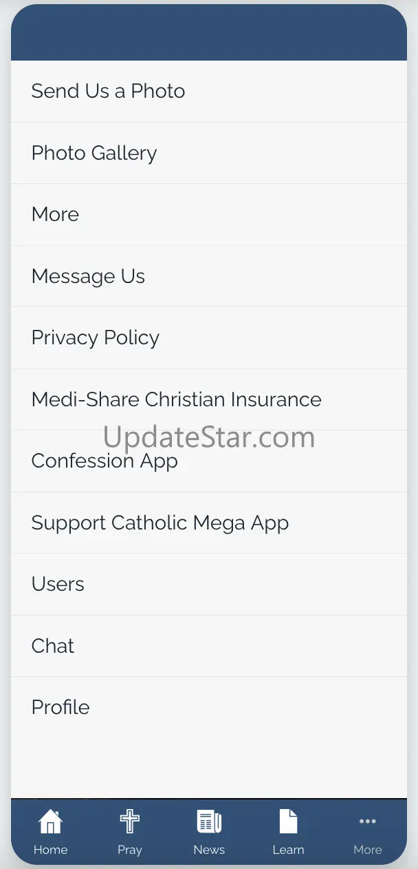Click the Learn tab label

(x=288, y=850)
